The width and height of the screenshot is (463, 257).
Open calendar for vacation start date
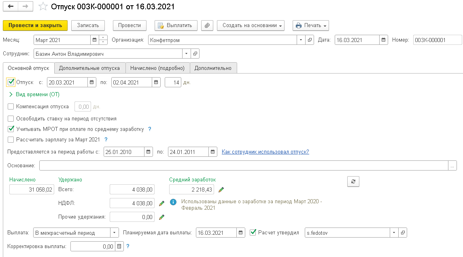[92, 82]
